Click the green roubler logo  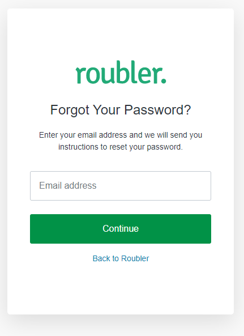pos(121,72)
